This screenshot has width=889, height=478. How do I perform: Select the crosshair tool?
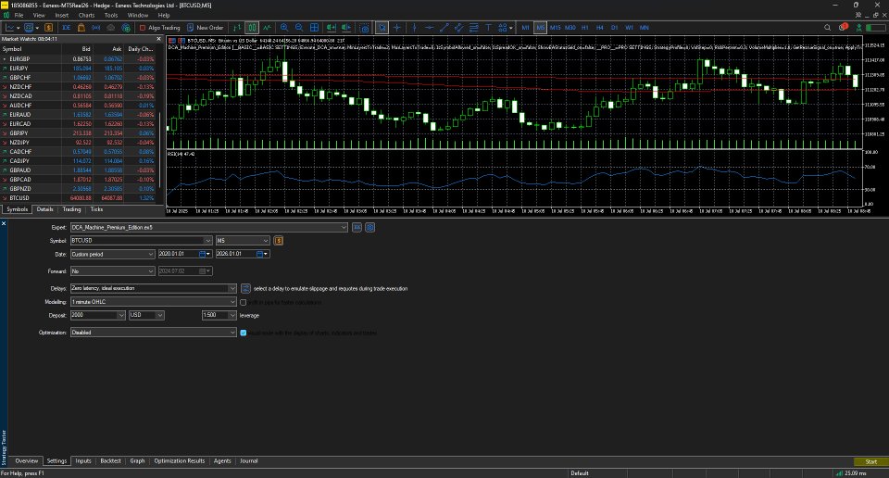[x=397, y=27]
